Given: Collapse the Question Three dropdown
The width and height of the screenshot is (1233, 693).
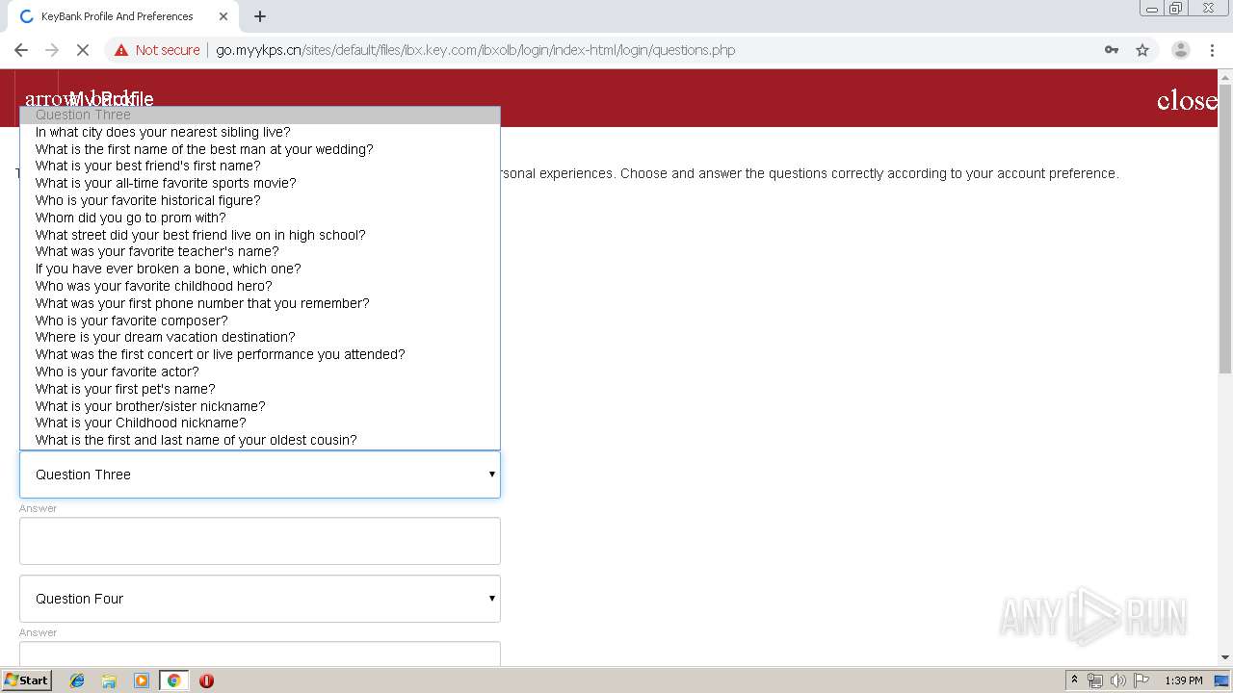Looking at the screenshot, I should (260, 475).
